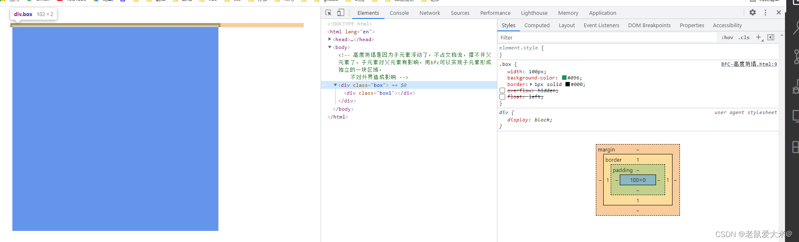
Task: Click the green HTML comment text
Action: tap(415, 66)
